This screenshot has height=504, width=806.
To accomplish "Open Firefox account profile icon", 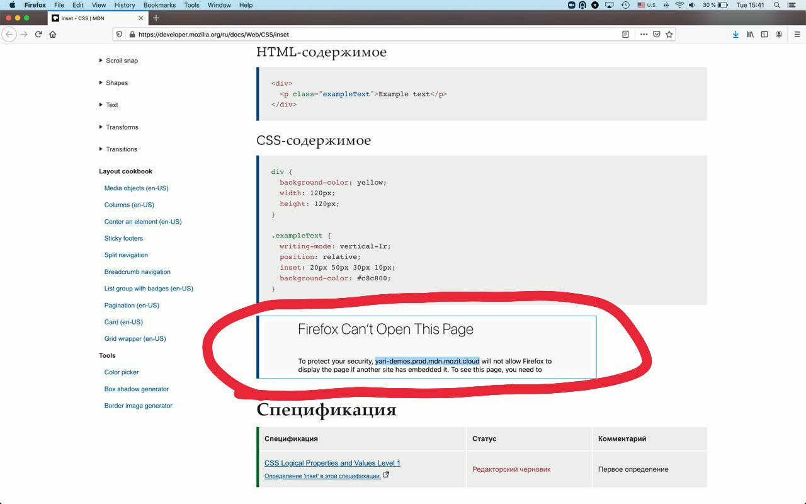I will pyautogui.click(x=779, y=35).
